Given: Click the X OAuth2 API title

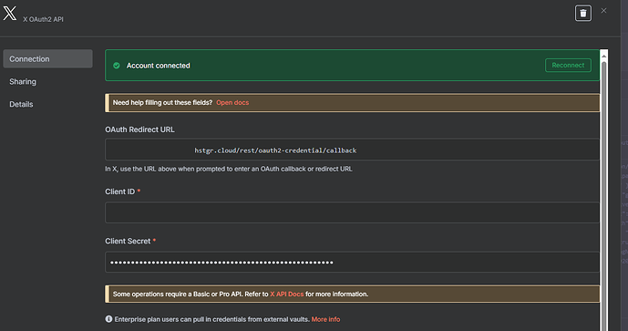Looking at the screenshot, I should [x=43, y=19].
